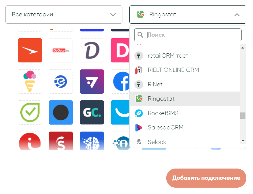Pick RIELT ONLINE CRM option
Image resolution: width=253 pixels, height=194 pixels.
(x=173, y=70)
